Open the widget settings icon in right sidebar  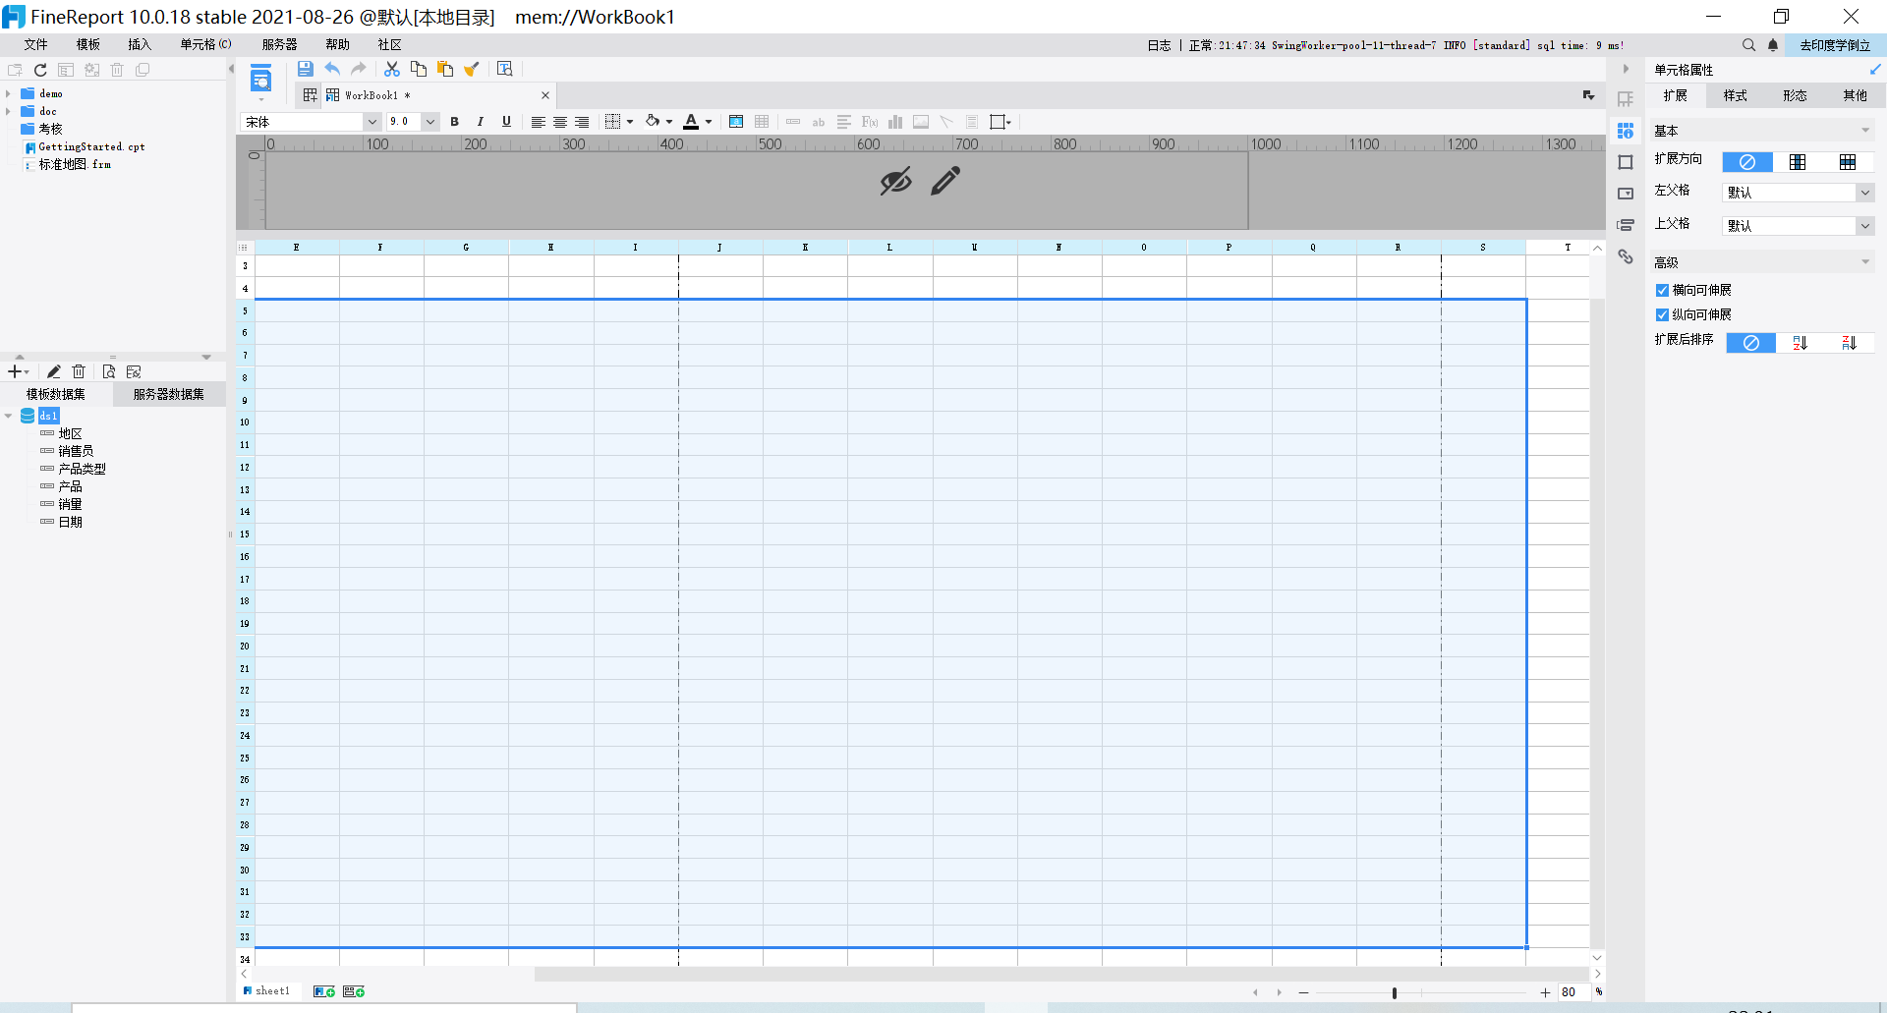click(1626, 194)
